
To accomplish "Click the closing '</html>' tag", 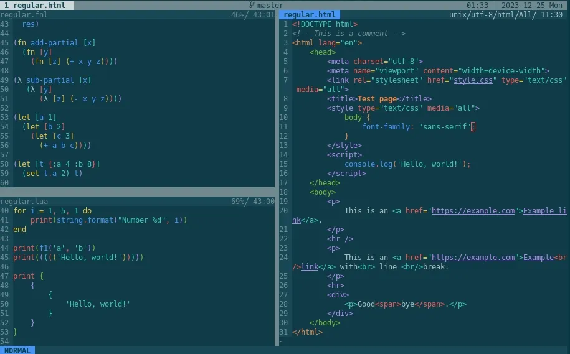I will coord(307,332).
